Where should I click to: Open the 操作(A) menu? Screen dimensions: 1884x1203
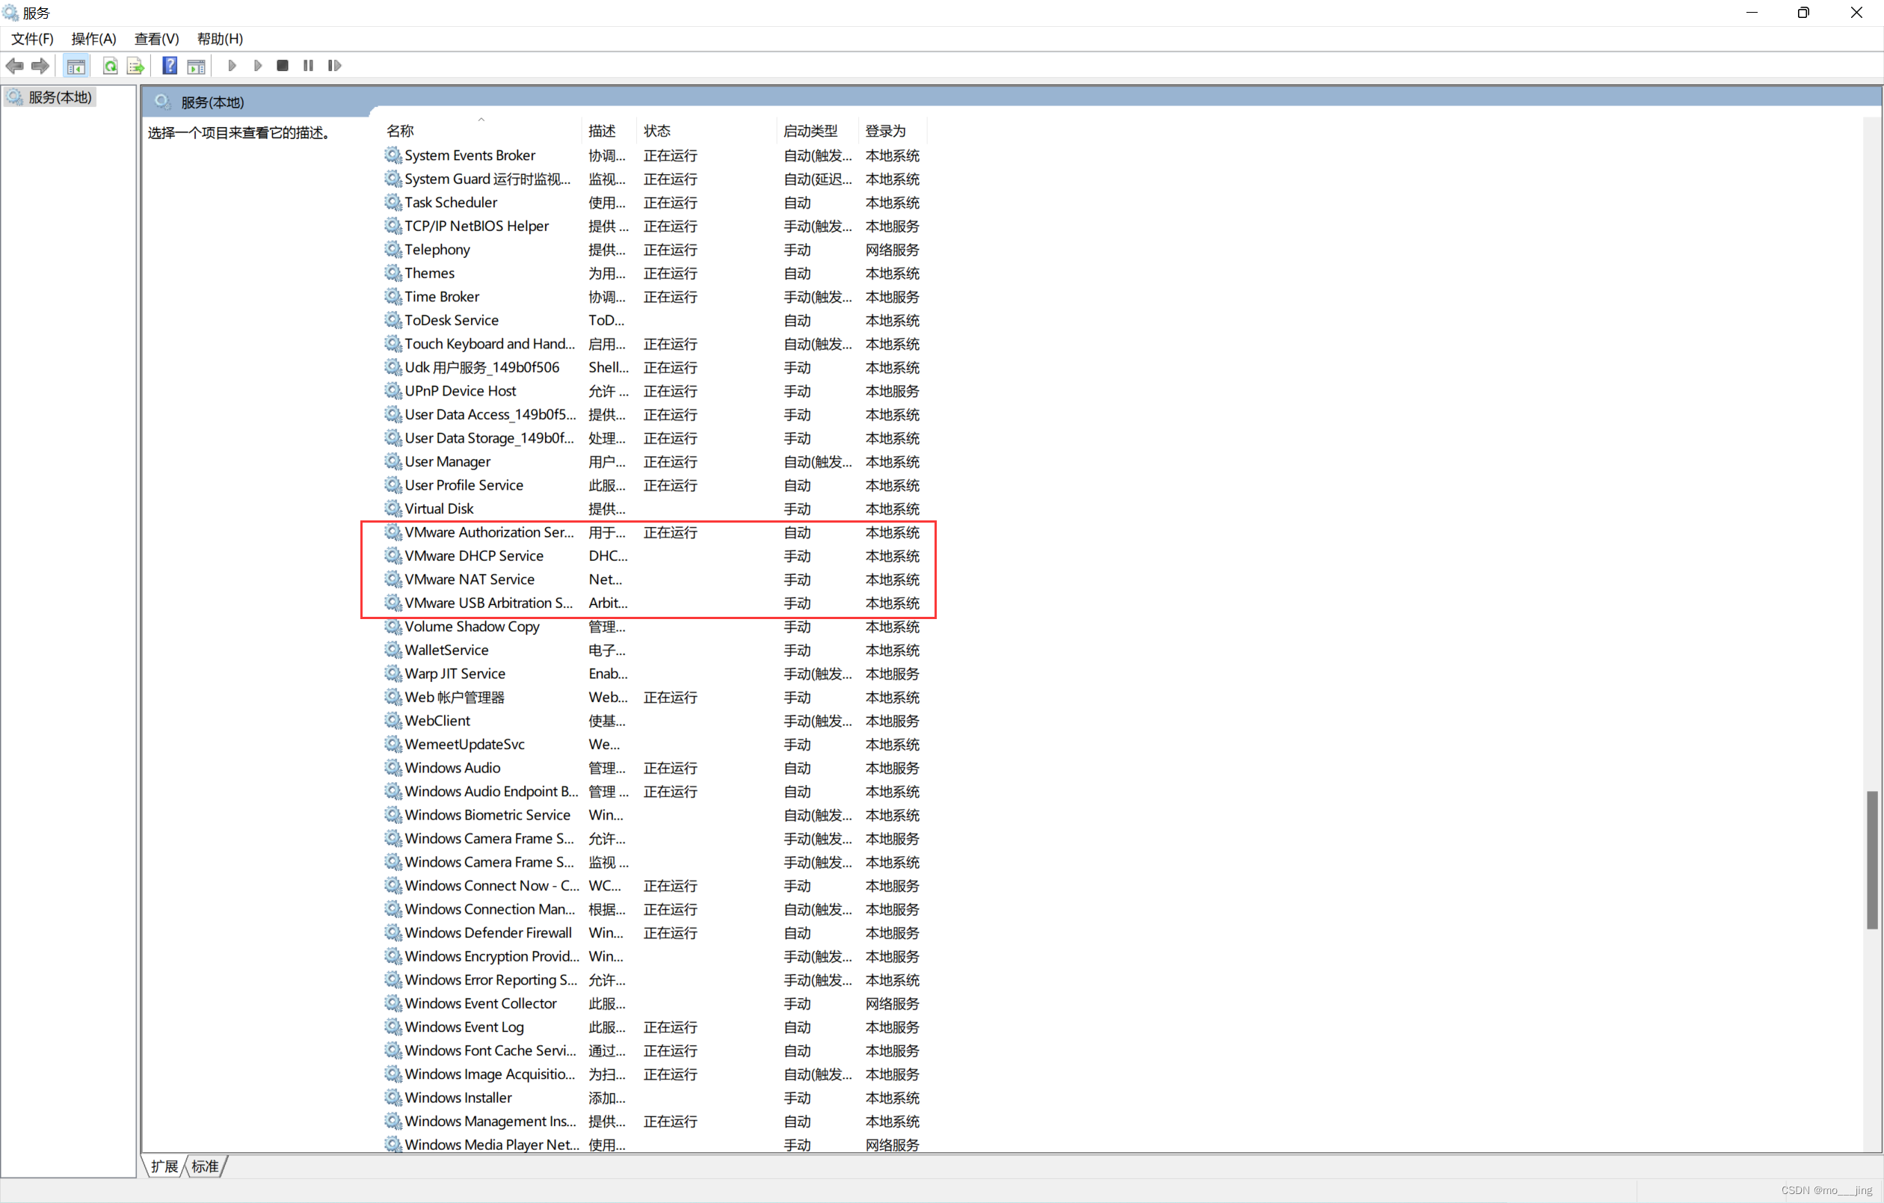click(93, 38)
